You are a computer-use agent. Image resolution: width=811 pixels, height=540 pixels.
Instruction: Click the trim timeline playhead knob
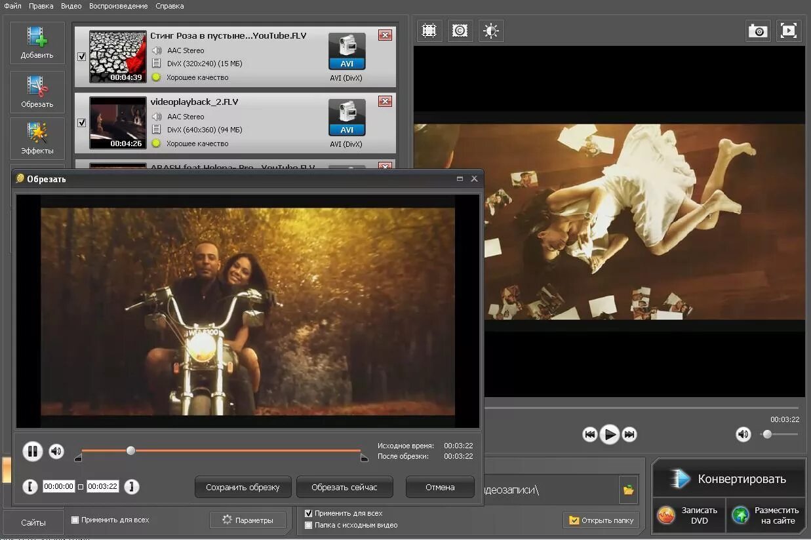pyautogui.click(x=130, y=450)
